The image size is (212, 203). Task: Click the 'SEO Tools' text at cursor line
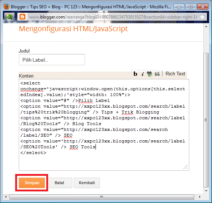pos(82,147)
